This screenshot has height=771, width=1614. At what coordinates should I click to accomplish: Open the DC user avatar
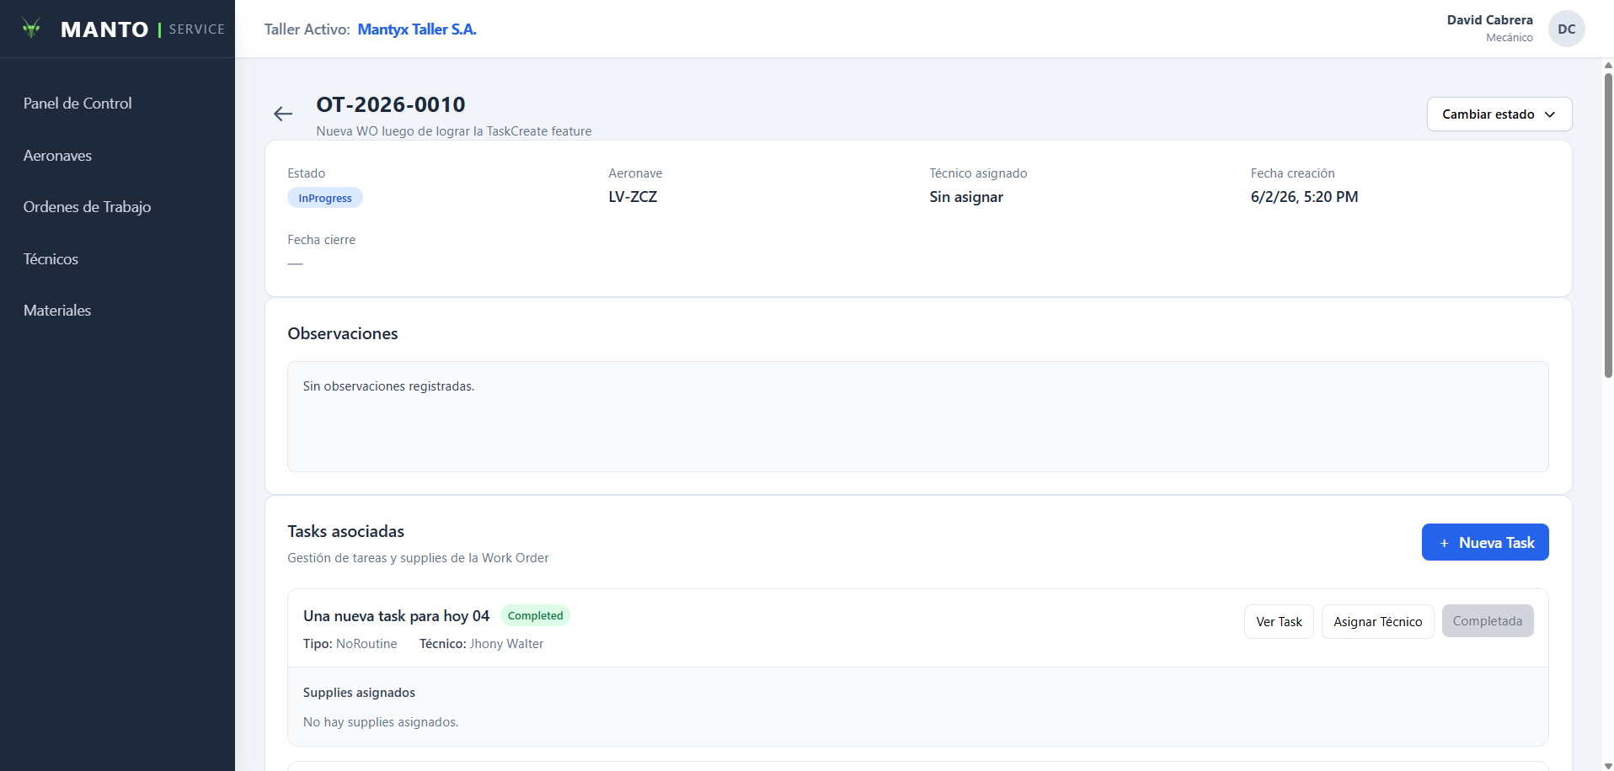pyautogui.click(x=1566, y=29)
